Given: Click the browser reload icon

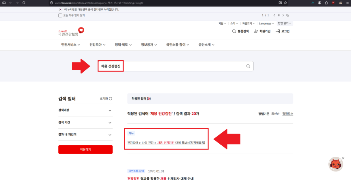Looking at the screenshot, I should click(x=24, y=3).
